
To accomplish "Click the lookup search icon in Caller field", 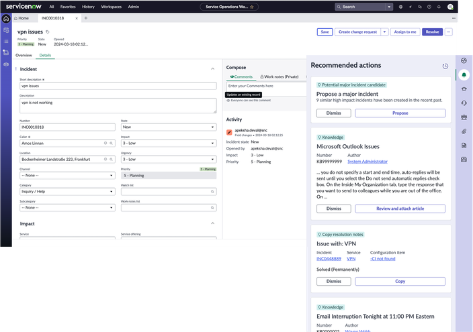I will pos(111,143).
